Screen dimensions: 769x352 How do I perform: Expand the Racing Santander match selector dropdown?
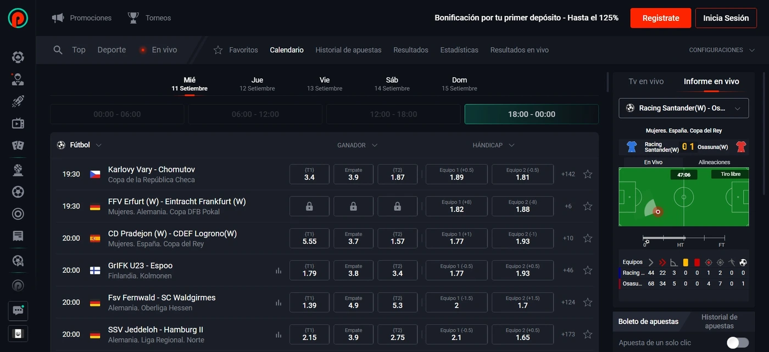coord(738,108)
